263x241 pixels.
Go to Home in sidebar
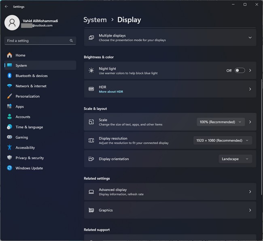point(40,55)
